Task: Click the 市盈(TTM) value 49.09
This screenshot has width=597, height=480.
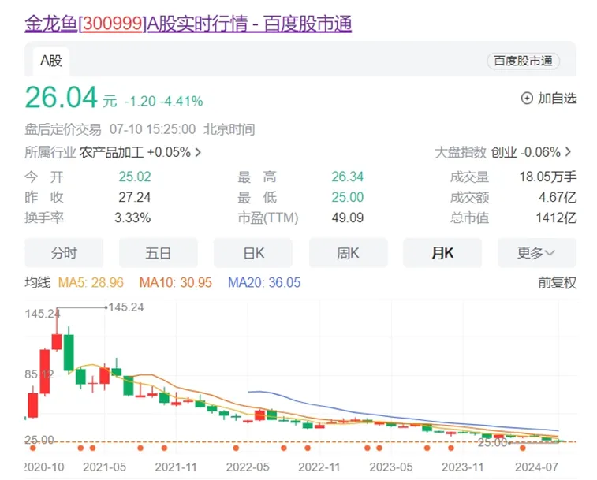Action: pos(347,218)
